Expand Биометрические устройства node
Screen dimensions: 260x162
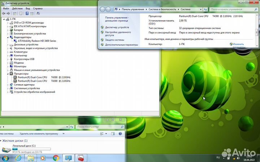(8, 33)
